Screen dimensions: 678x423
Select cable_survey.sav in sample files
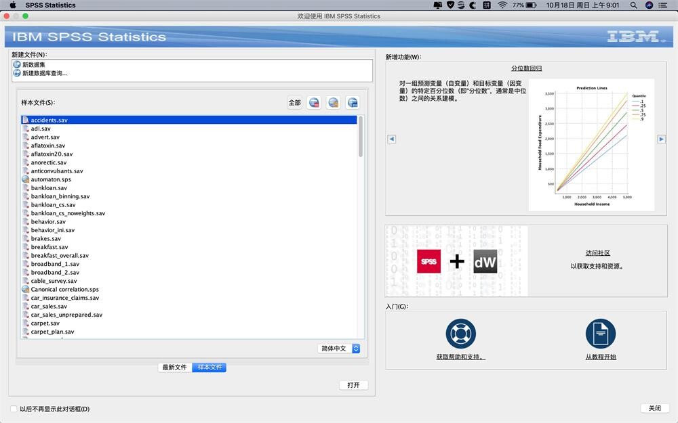pos(189,281)
